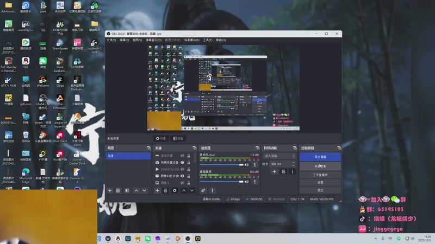435x244 pixels.
Task: Show the 图像 4 source via its eye icon
Action: pos(182,183)
